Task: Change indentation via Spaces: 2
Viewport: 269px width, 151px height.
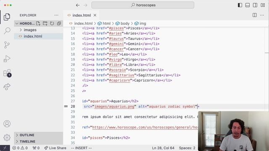Action: click(187, 148)
